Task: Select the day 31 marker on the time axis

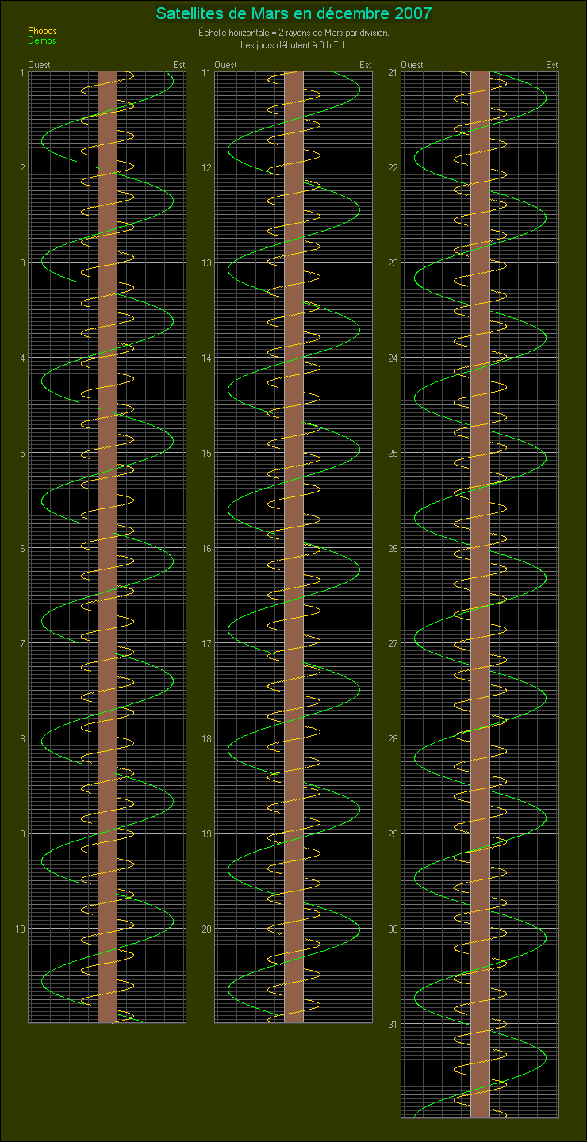Action: point(392,1024)
